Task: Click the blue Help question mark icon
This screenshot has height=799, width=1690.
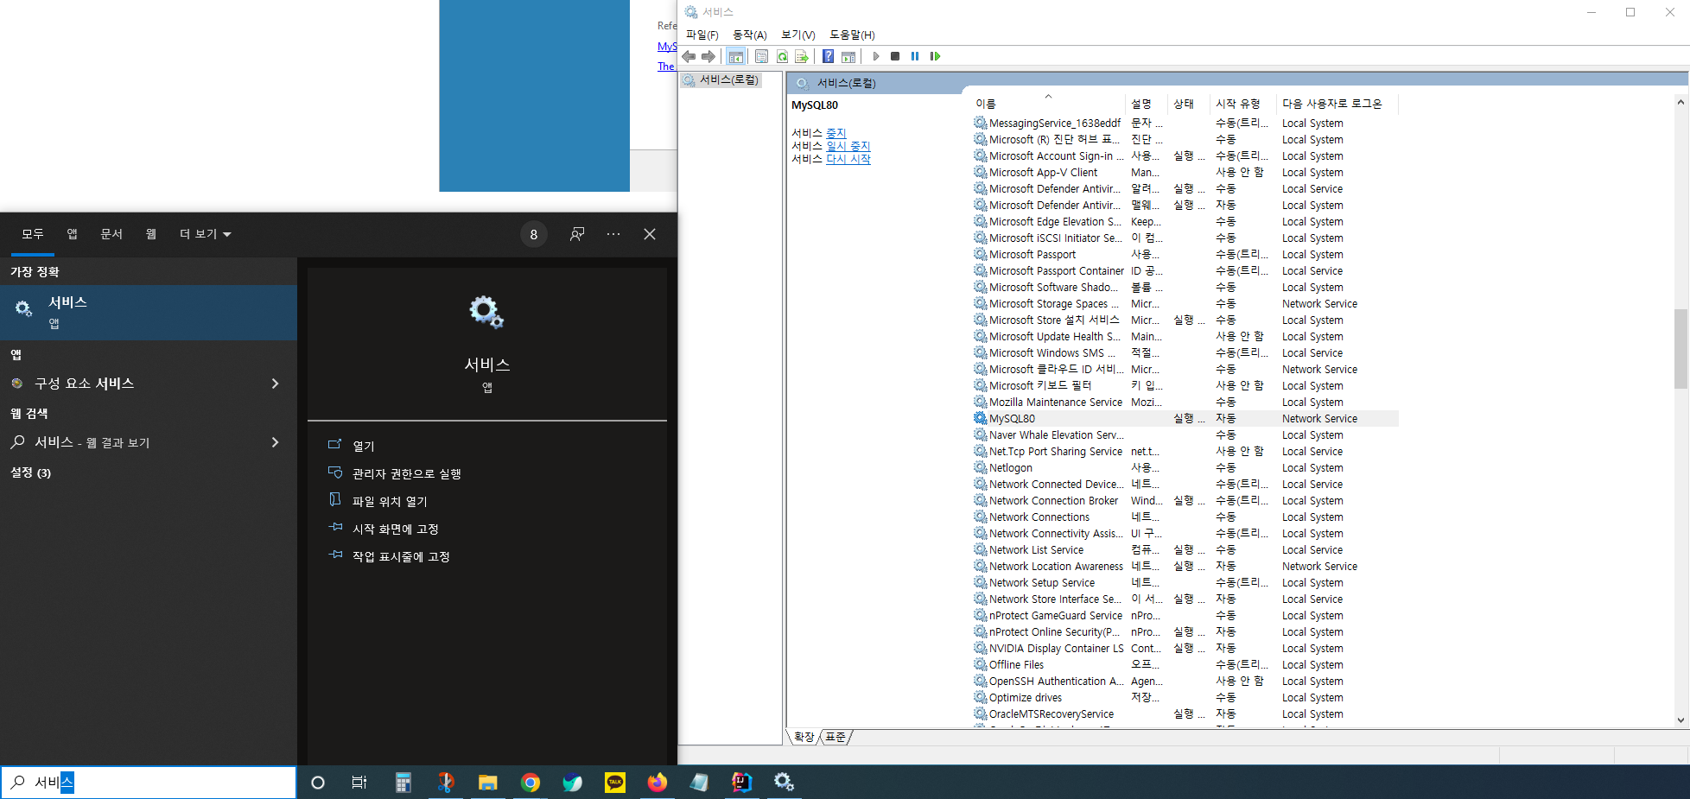Action: 828,56
